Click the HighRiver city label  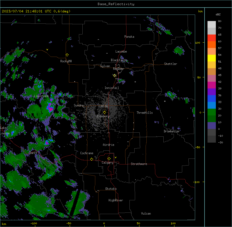[x=116, y=200]
